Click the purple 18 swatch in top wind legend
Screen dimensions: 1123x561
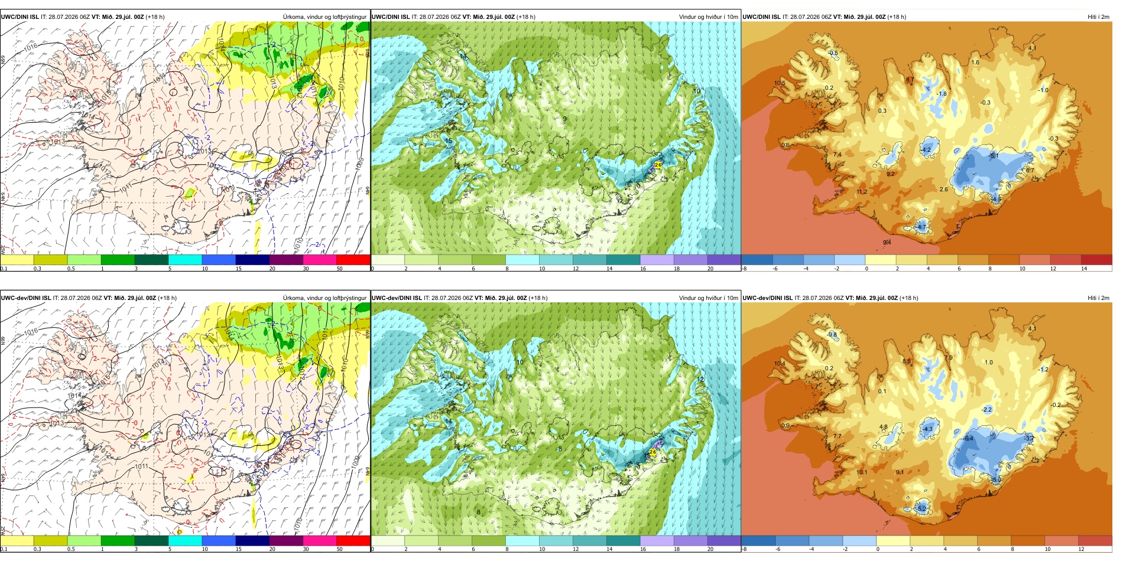690,260
